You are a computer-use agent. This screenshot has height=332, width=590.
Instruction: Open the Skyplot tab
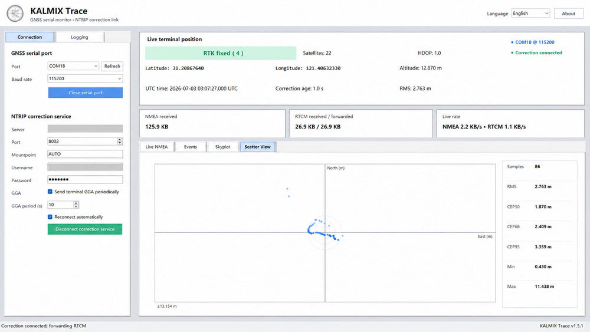223,147
